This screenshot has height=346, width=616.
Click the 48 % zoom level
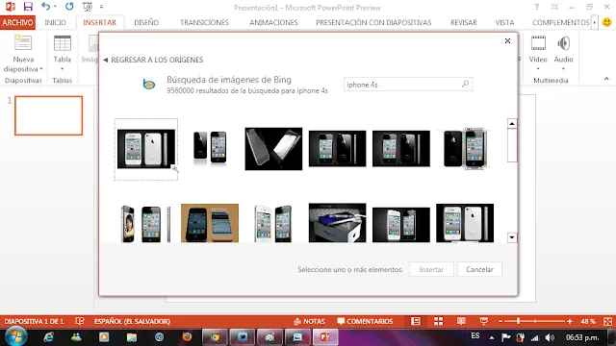pyautogui.click(x=588, y=321)
